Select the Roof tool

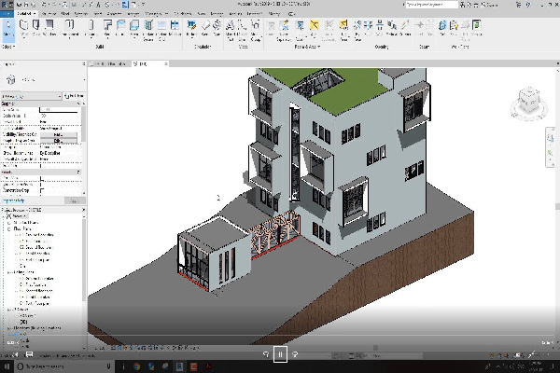point(107,28)
